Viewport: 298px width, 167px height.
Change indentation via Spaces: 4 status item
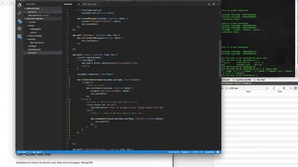click(x=185, y=152)
